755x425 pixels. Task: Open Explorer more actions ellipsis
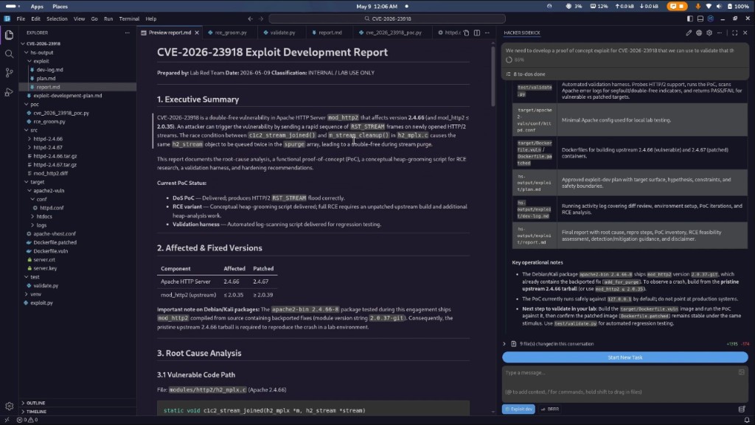pyautogui.click(x=127, y=32)
